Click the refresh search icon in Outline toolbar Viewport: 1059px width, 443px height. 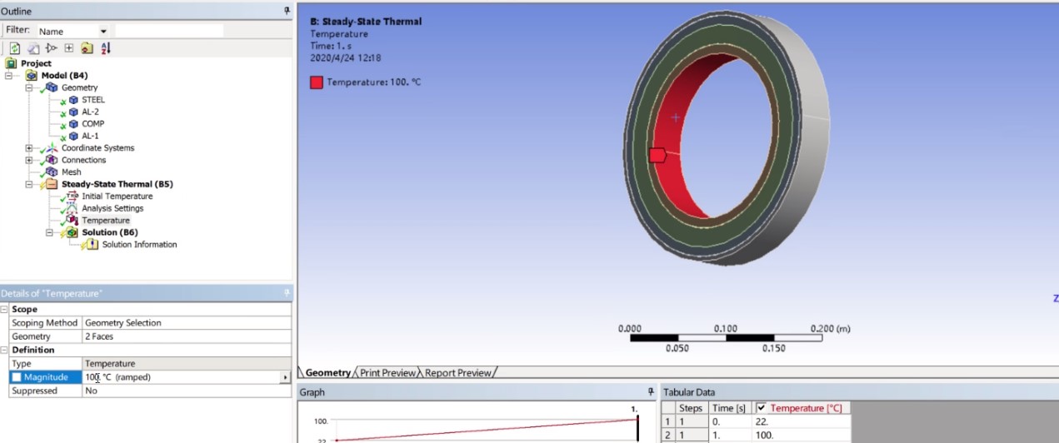tap(15, 48)
